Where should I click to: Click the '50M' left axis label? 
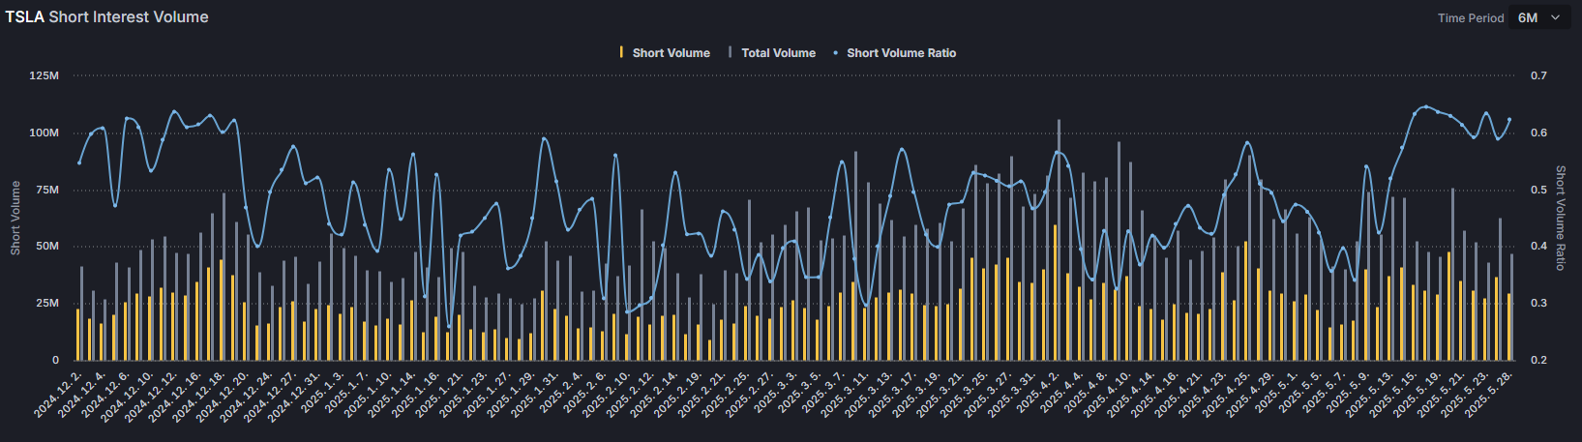pyautogui.click(x=47, y=247)
